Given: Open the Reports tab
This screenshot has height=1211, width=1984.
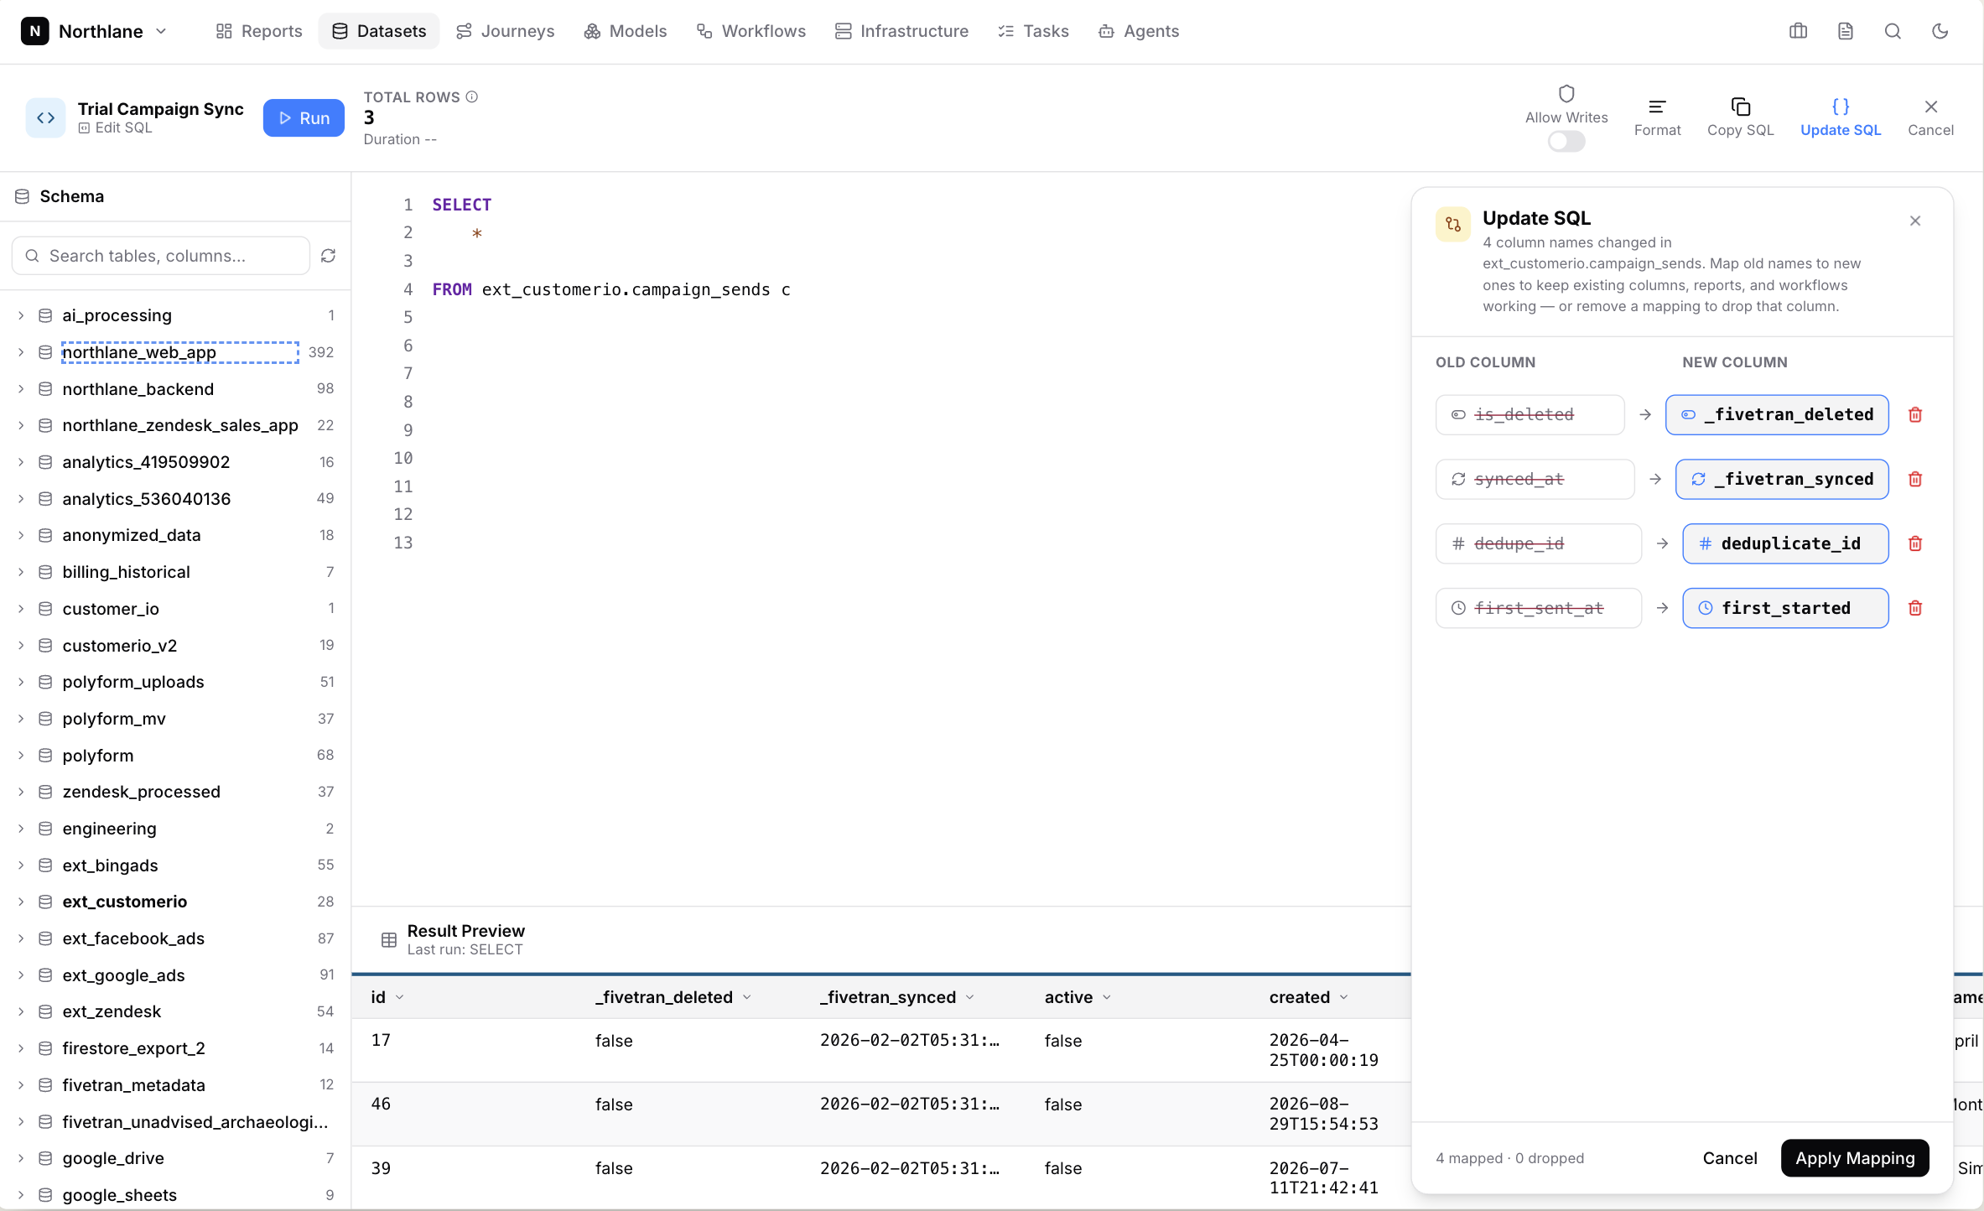Looking at the screenshot, I should tap(259, 31).
